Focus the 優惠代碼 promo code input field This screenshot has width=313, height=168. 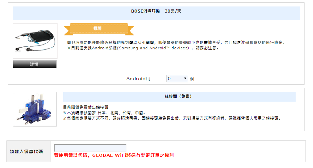click(90, 148)
